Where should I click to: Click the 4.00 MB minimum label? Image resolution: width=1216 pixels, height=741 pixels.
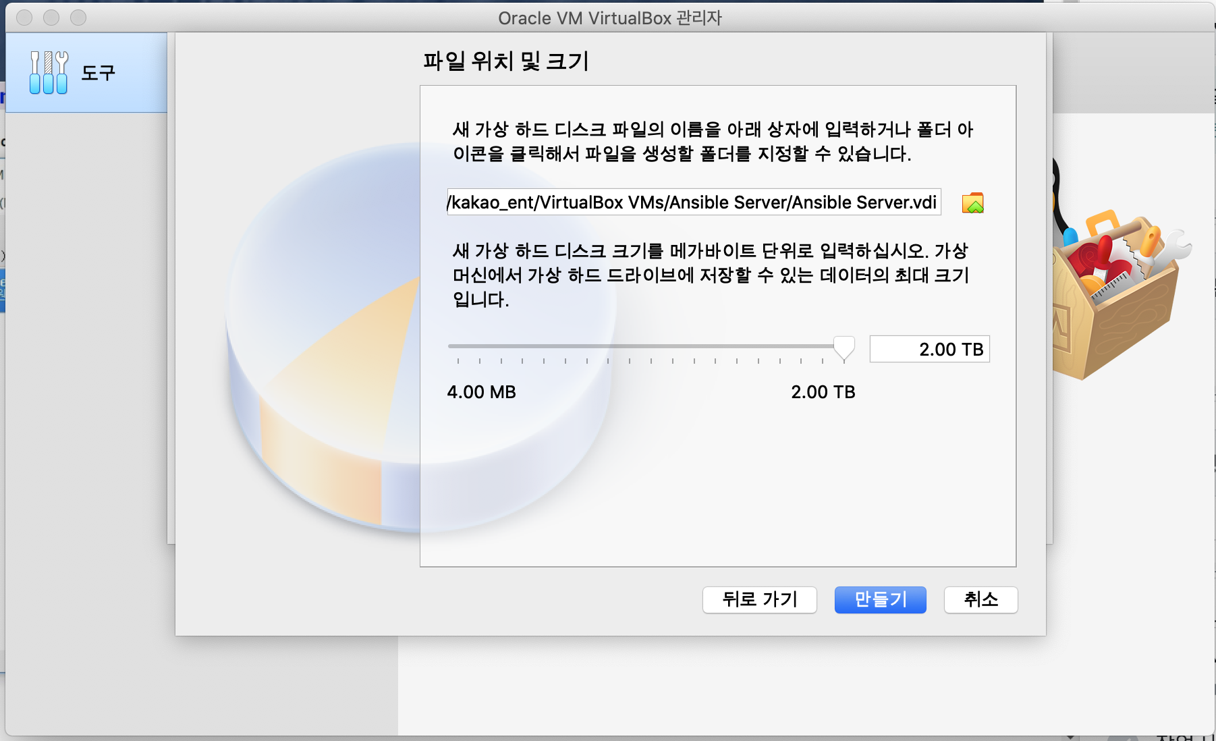pyautogui.click(x=481, y=392)
